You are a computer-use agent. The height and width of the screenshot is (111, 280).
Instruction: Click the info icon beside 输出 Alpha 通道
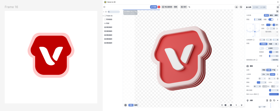pos(258,94)
